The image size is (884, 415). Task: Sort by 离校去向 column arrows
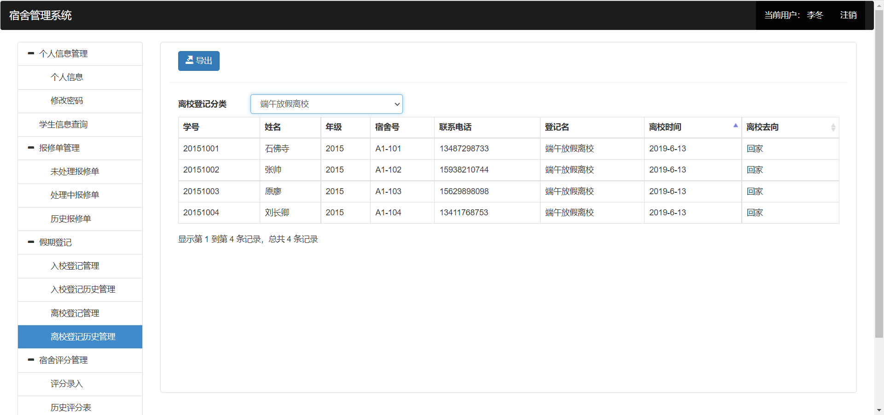tap(833, 127)
